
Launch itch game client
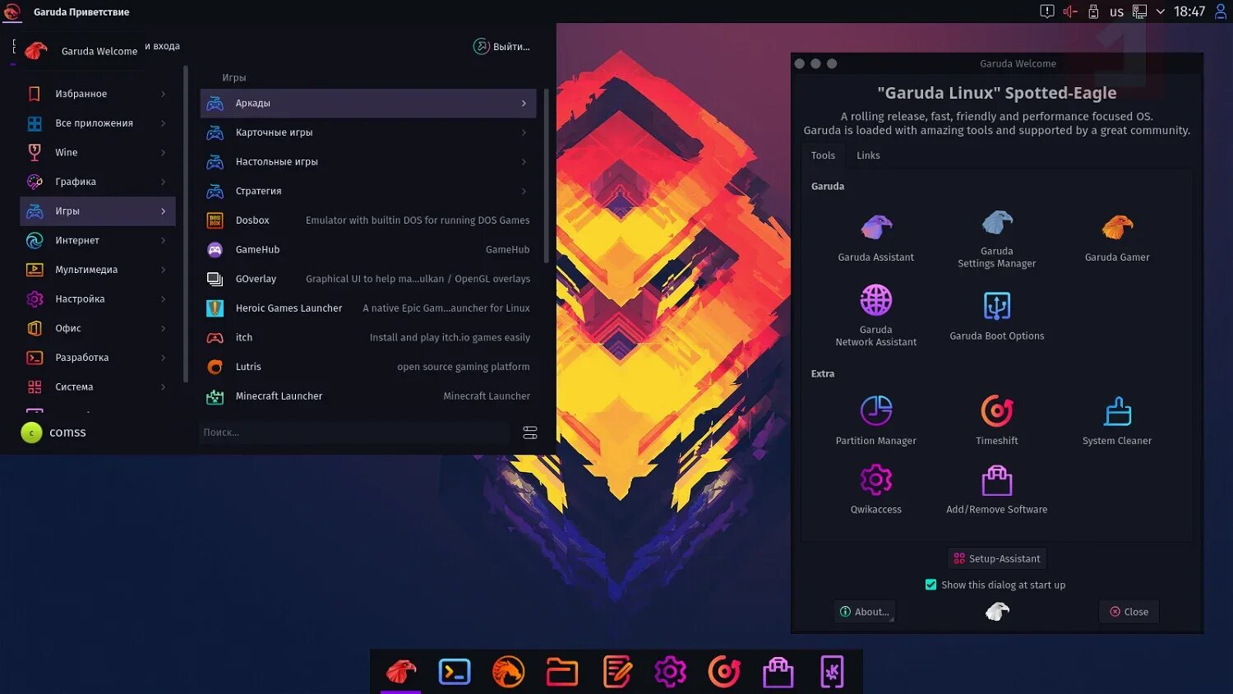(x=368, y=338)
